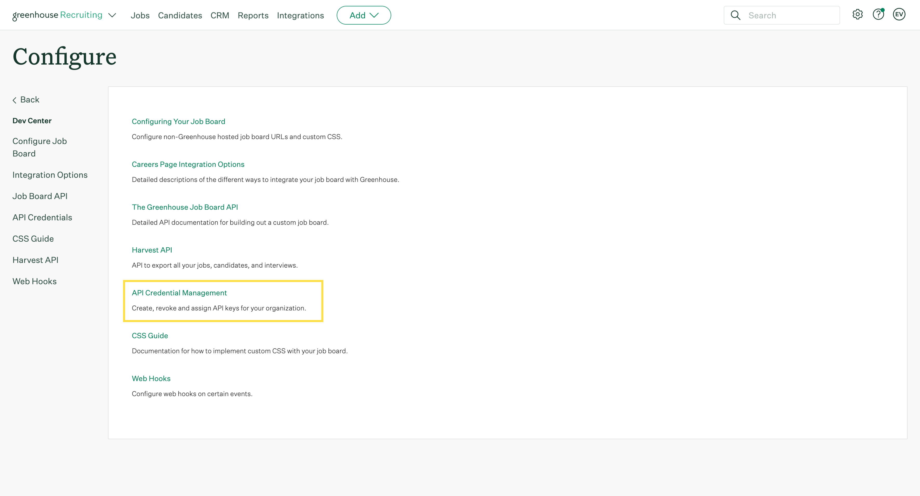Navigate to Reports

pyautogui.click(x=253, y=15)
